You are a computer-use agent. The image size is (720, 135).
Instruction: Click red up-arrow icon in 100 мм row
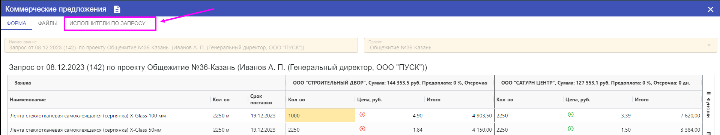(362, 114)
